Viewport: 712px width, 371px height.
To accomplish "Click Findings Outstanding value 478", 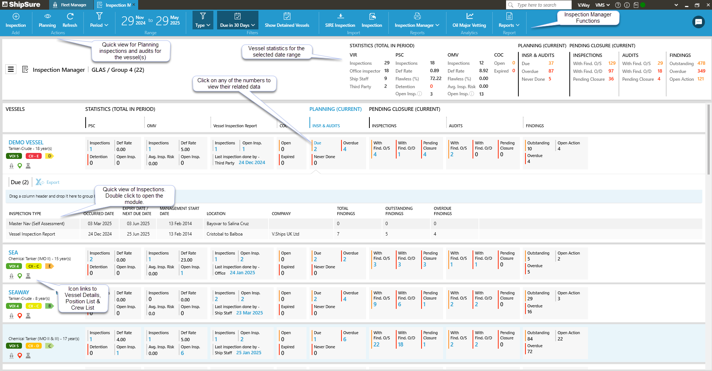I will click(701, 63).
